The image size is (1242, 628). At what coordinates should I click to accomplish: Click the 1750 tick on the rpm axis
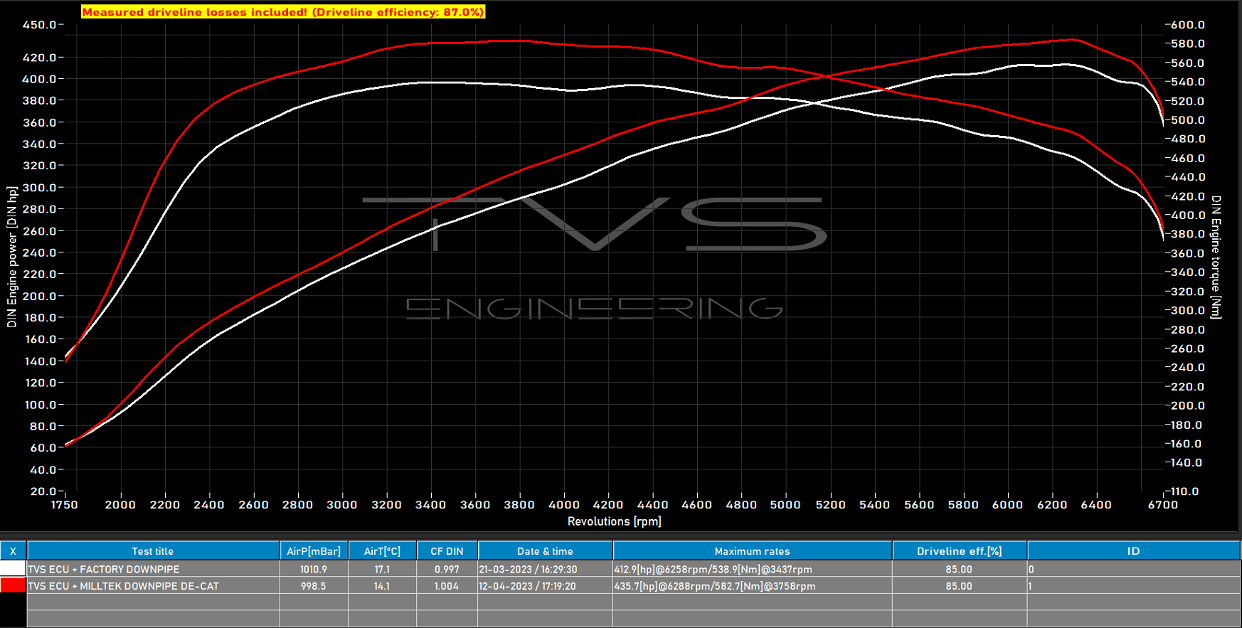coord(65,505)
